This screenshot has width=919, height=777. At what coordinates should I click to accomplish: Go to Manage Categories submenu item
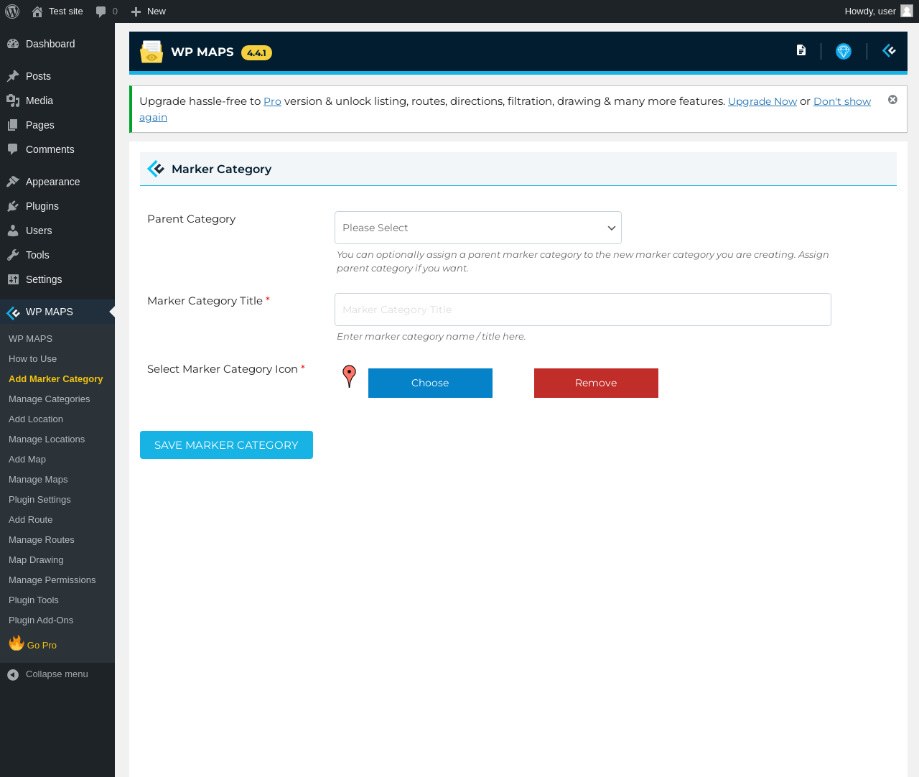coord(50,399)
